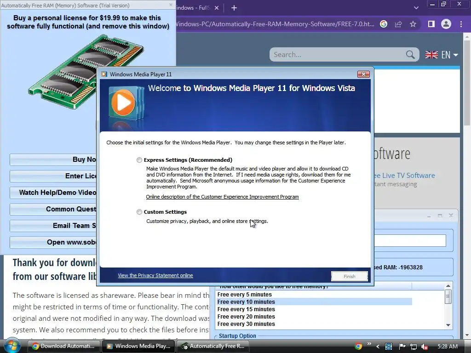Click the 5:28 AM clock

(448, 347)
